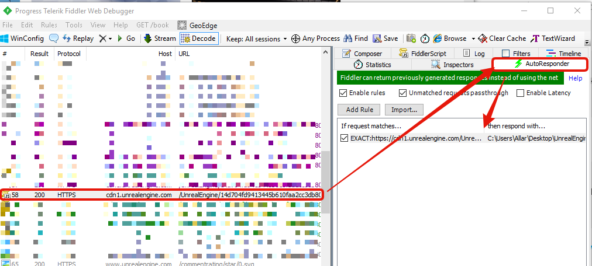Select session 58 cdn1.unrealengine.com row
The image size is (592, 266).
click(161, 195)
